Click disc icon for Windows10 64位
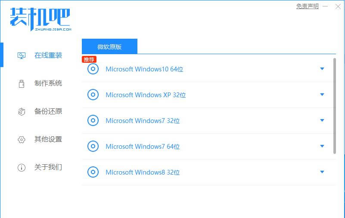The width and height of the screenshot is (345, 218). (93, 69)
